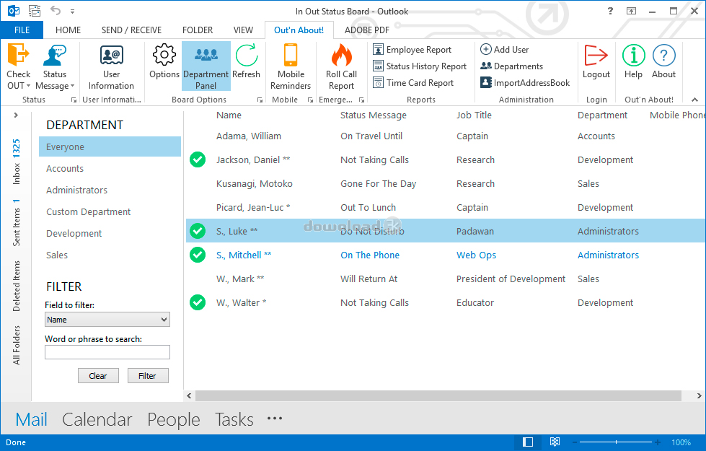Image resolution: width=706 pixels, height=451 pixels.
Task: Click the Send/Receive All Folders quick access icon
Action: (35, 11)
